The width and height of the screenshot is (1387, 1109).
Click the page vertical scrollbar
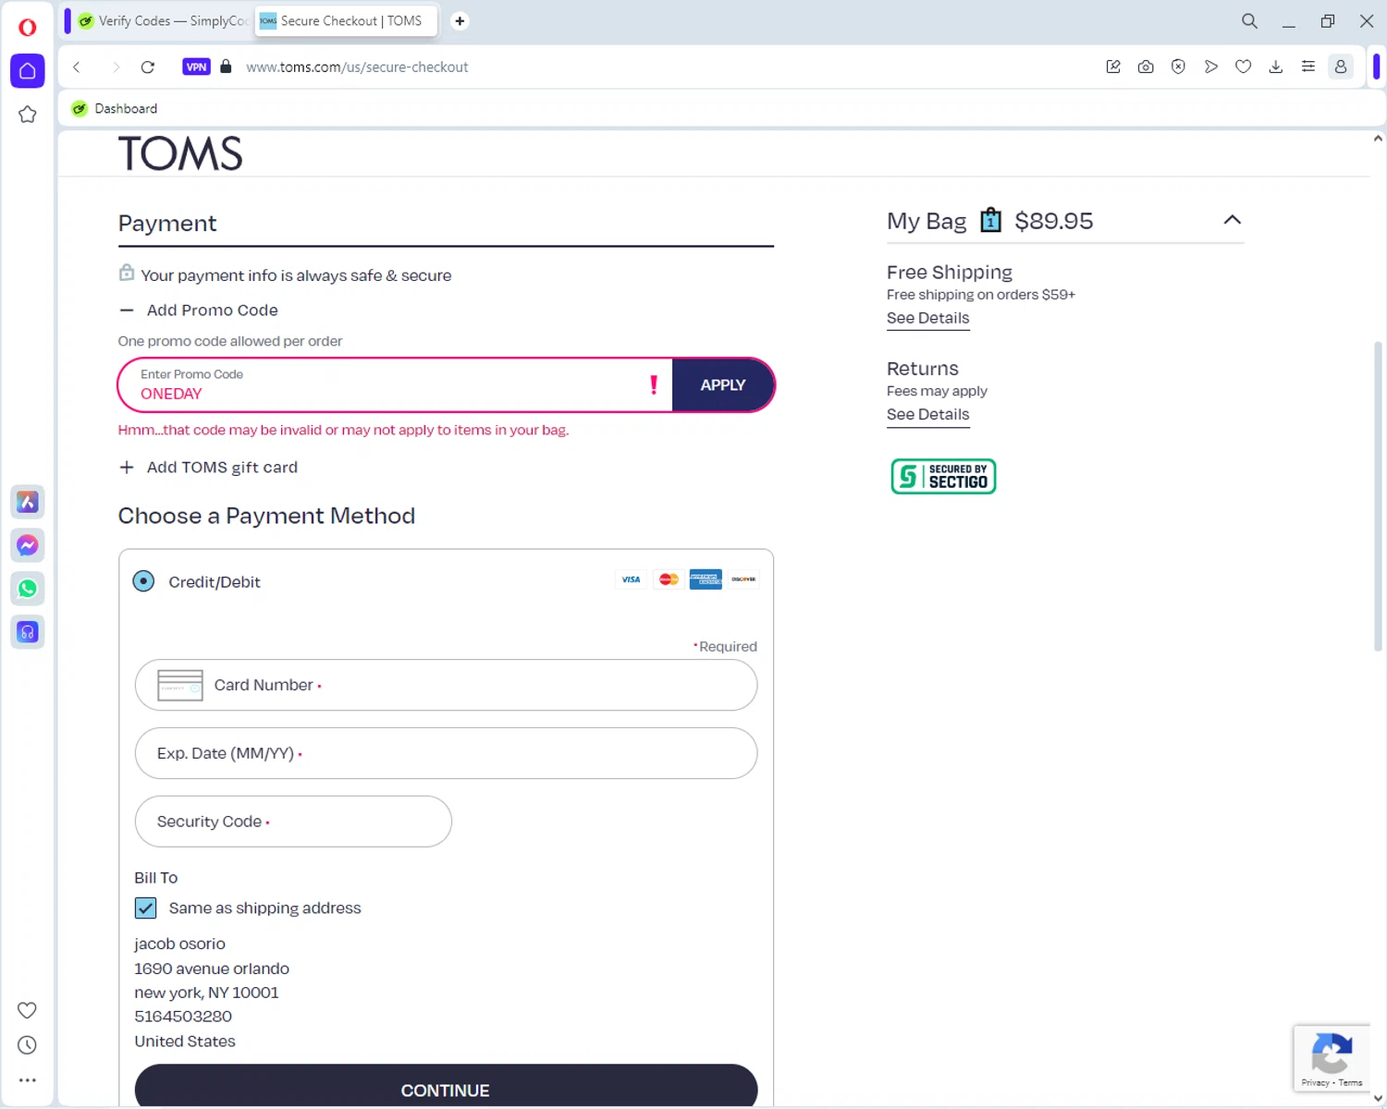pos(1378,497)
